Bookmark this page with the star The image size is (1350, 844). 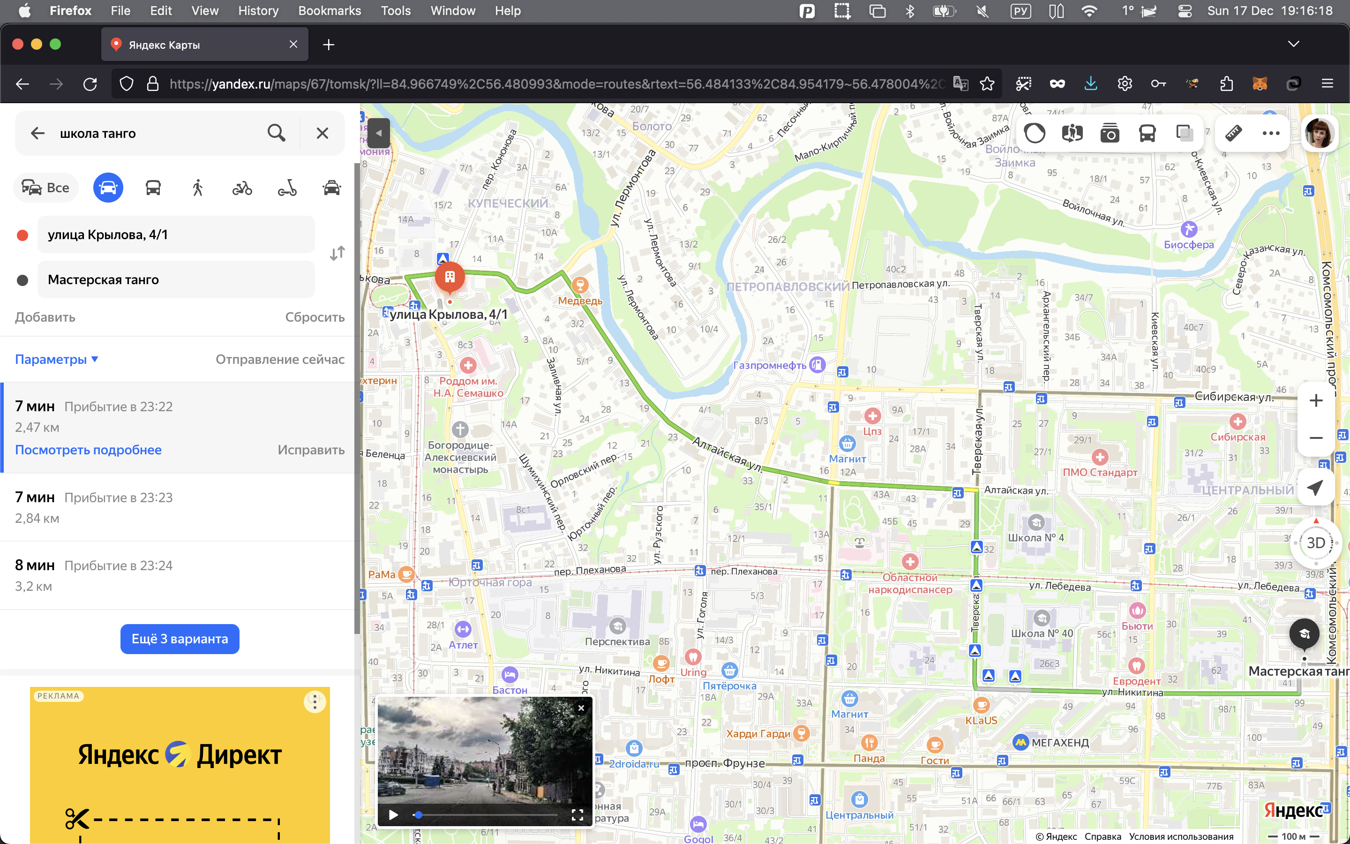(987, 84)
